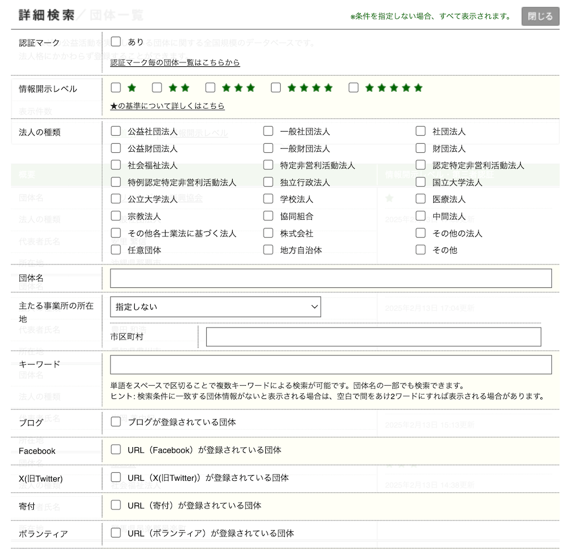This screenshot has width=573, height=549.
Task: Check the URL（寄付）registered checkbox
Action: pyautogui.click(x=116, y=505)
